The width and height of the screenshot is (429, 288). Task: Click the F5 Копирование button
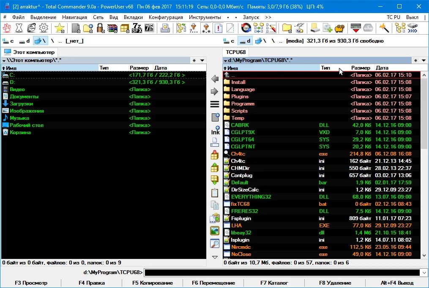[153, 283]
